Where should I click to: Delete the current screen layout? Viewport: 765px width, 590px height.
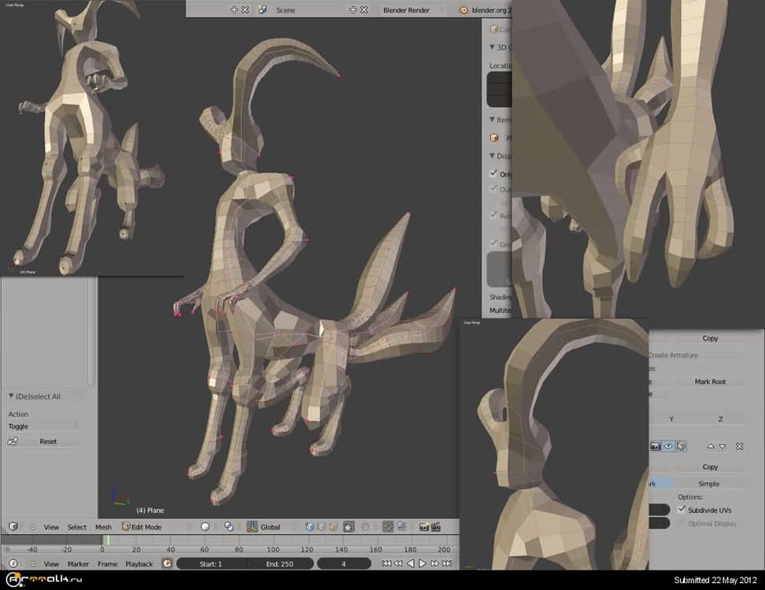(x=245, y=9)
